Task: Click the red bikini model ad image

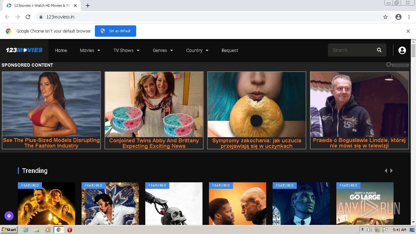Action: coord(51,104)
